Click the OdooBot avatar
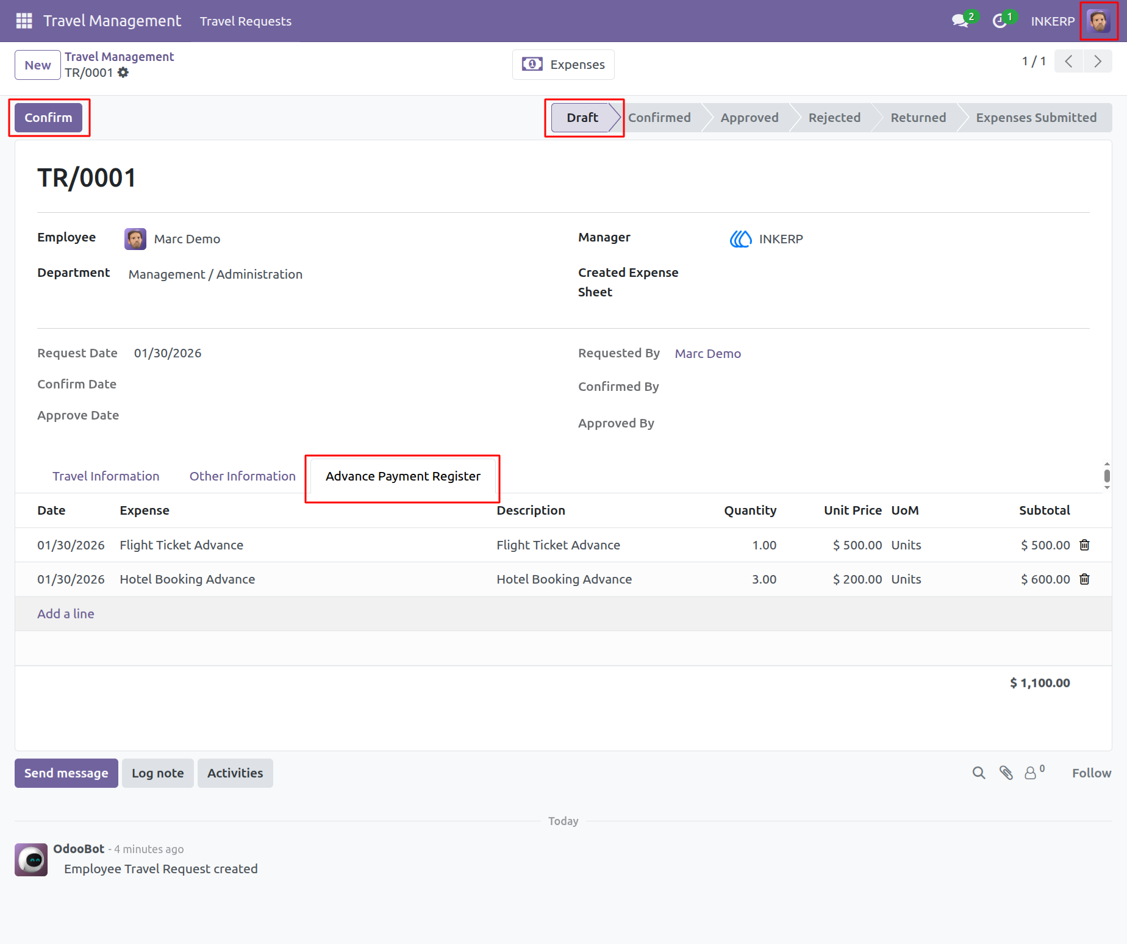This screenshot has width=1127, height=944. pyautogui.click(x=31, y=860)
